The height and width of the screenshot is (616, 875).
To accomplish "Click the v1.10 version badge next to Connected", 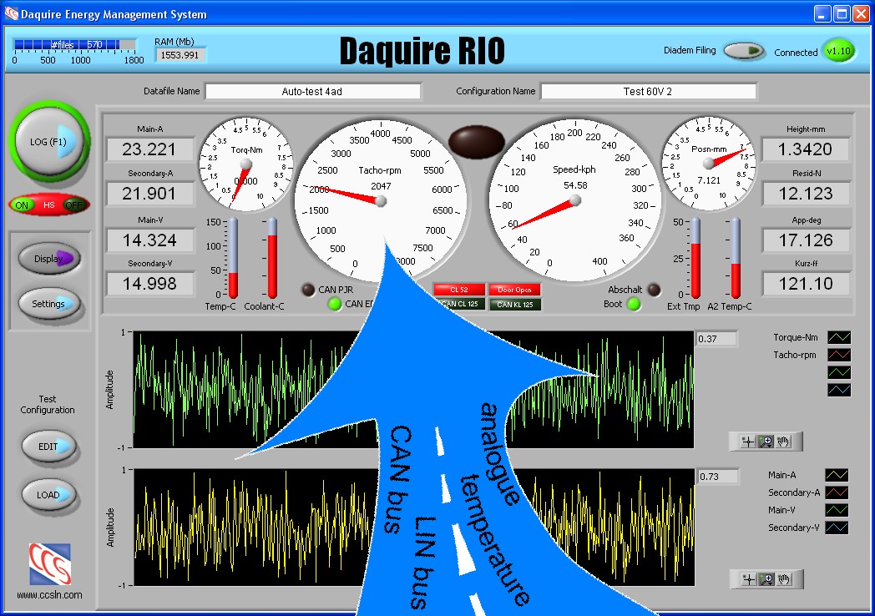I will (840, 51).
